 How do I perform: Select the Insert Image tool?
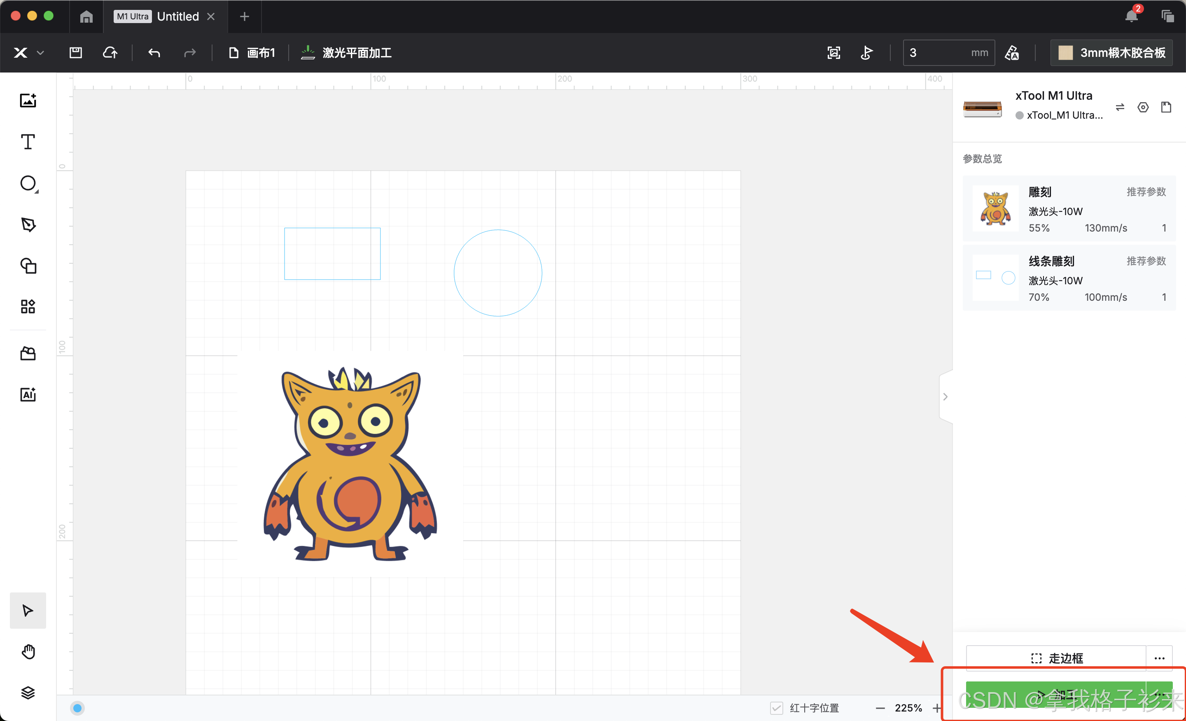(x=28, y=100)
